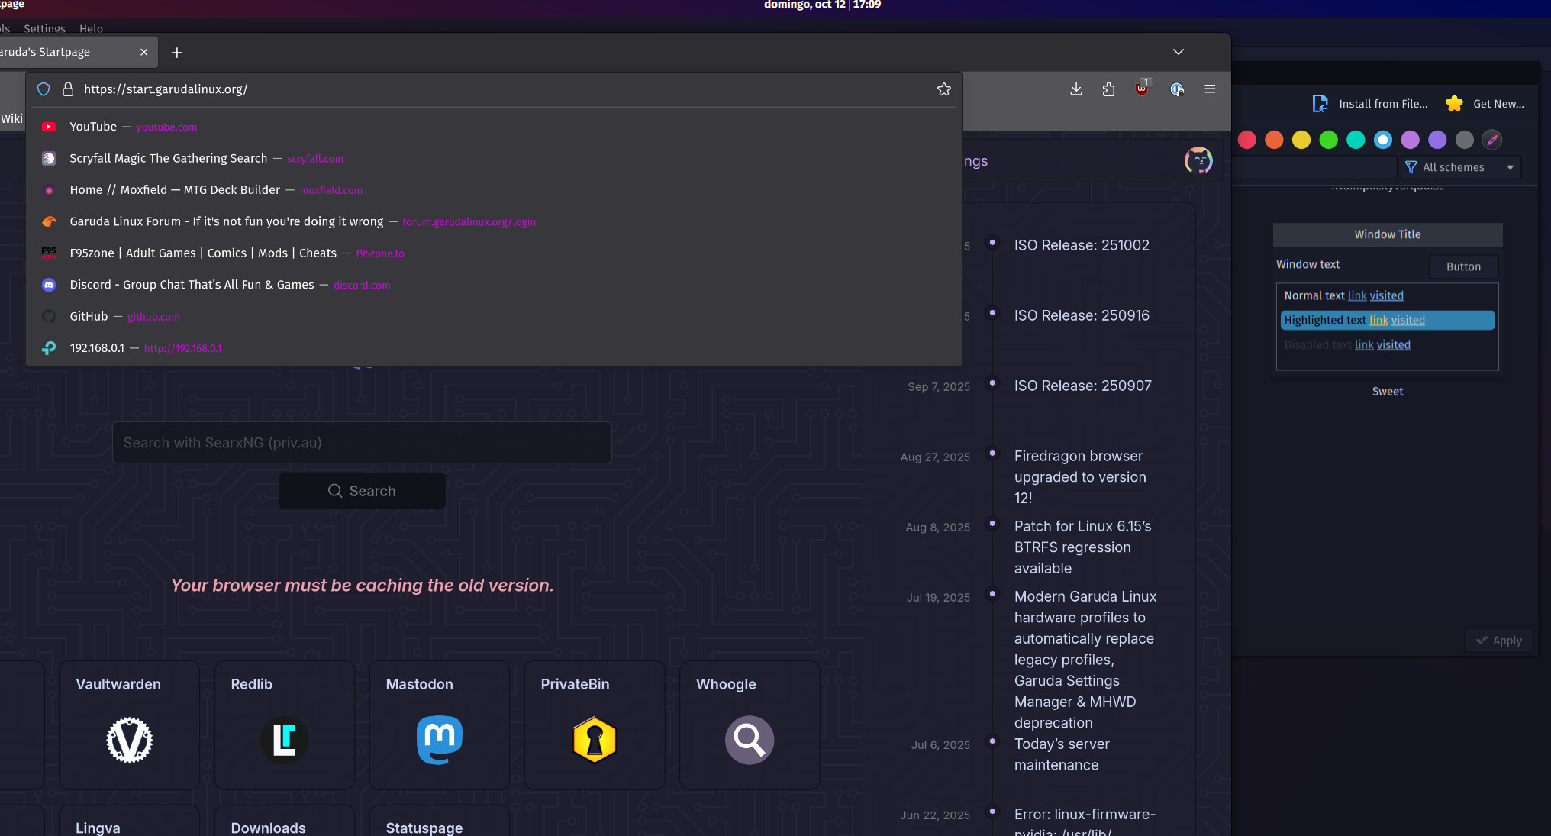Image resolution: width=1551 pixels, height=836 pixels.
Task: Click the Settings menu item
Action: 44,28
